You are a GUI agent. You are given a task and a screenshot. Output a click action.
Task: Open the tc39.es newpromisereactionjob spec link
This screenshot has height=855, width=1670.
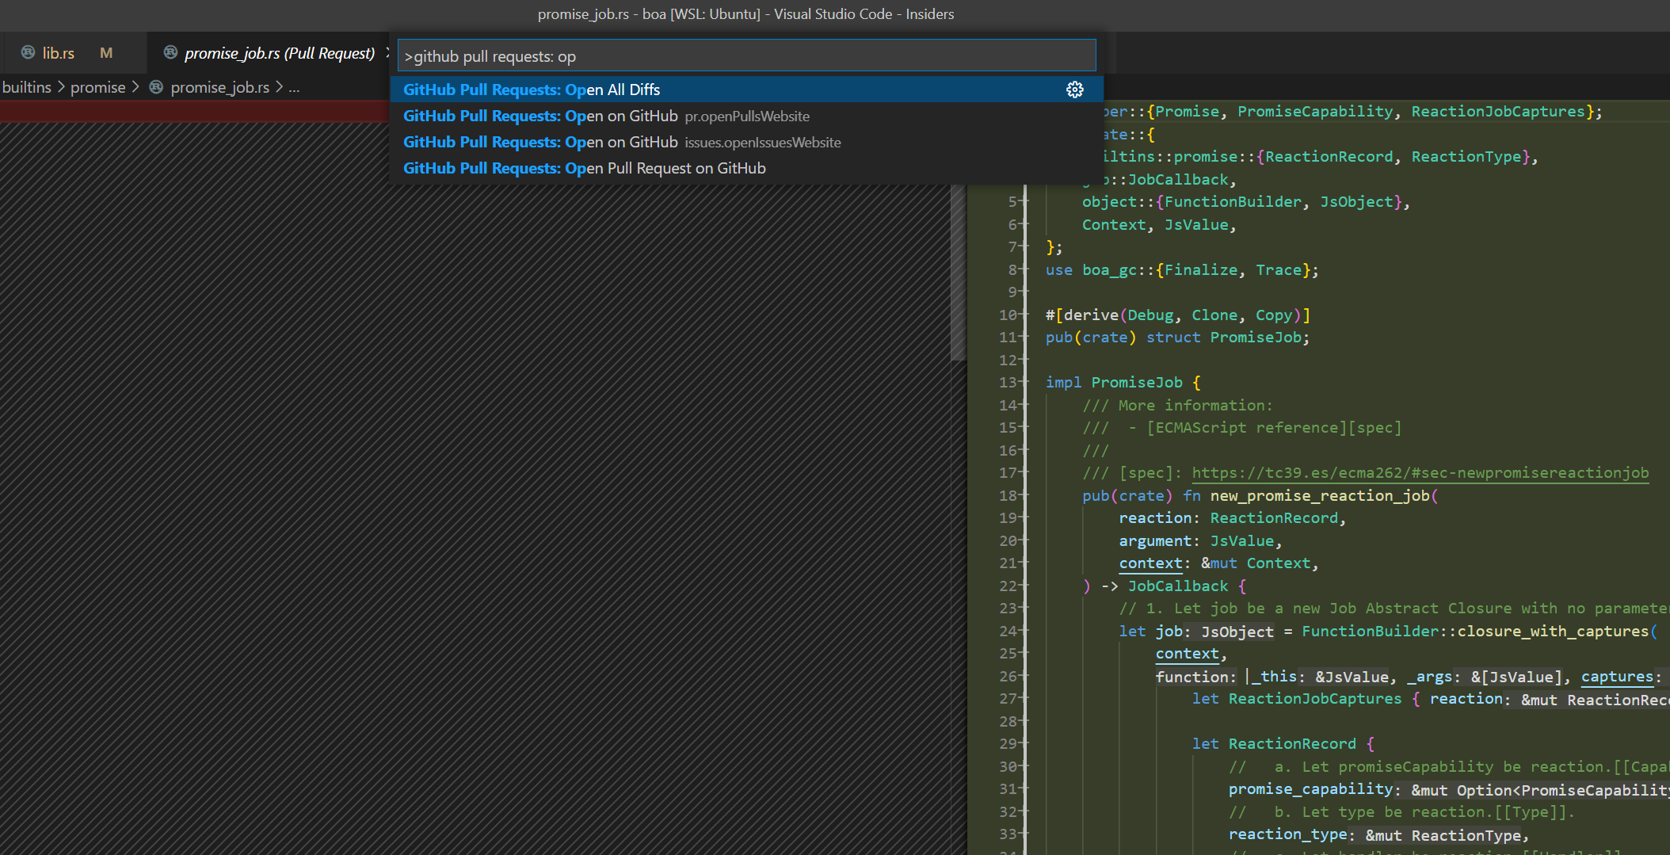[1420, 473]
